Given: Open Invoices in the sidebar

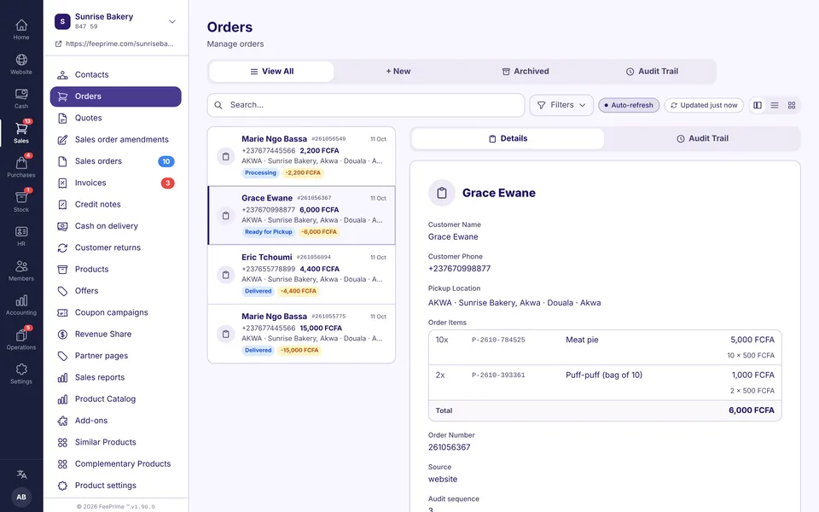Looking at the screenshot, I should click(115, 183).
